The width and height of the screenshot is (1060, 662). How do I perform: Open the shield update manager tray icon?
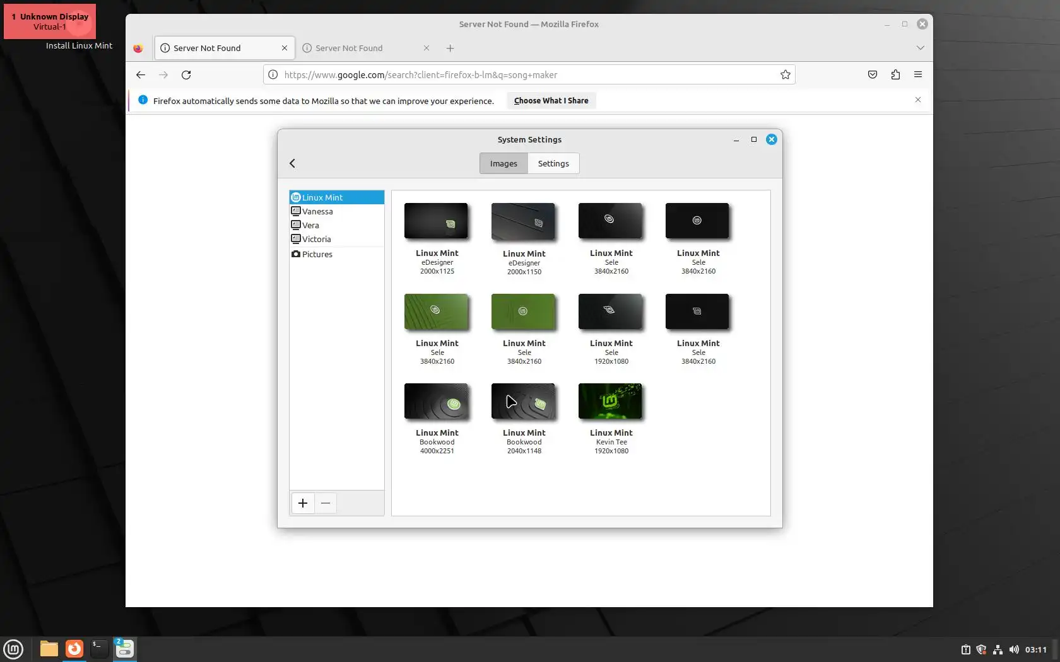(981, 649)
